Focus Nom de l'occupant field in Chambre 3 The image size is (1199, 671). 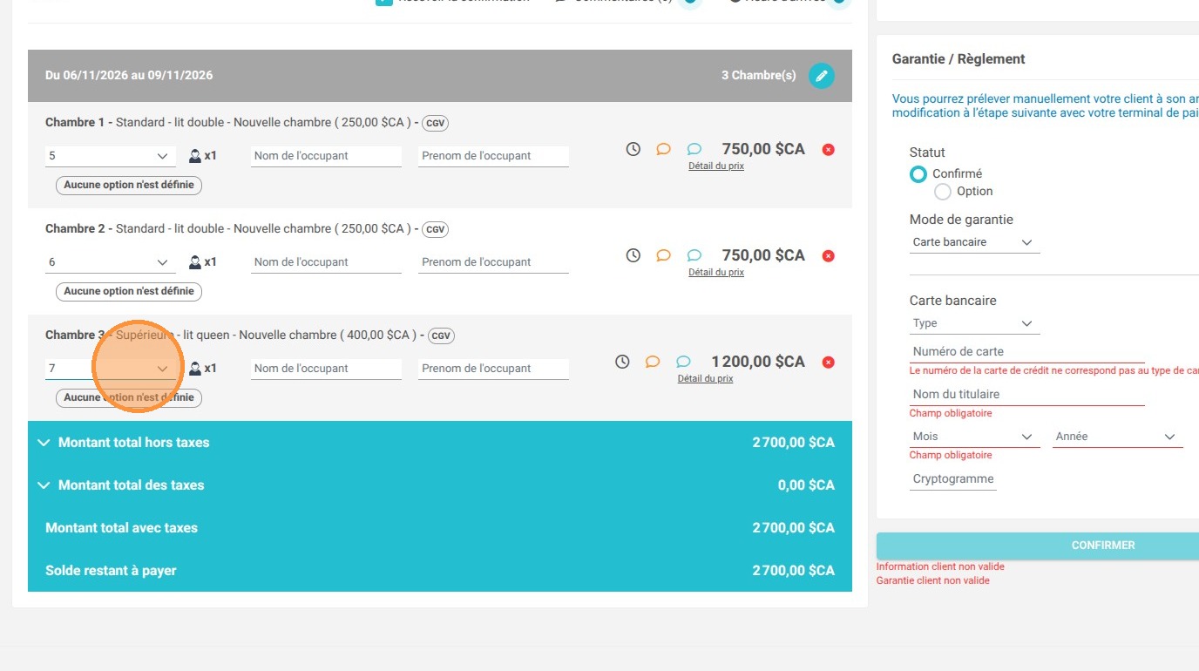(326, 369)
